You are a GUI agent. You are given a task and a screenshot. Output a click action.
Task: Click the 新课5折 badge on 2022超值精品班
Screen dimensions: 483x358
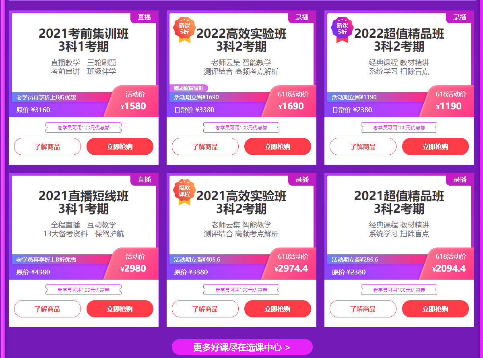point(342,30)
